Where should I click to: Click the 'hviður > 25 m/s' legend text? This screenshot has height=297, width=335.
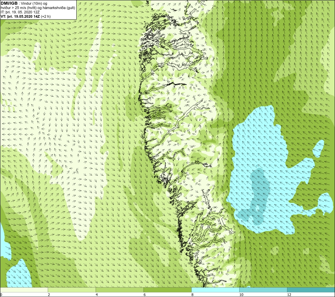pos(14,8)
